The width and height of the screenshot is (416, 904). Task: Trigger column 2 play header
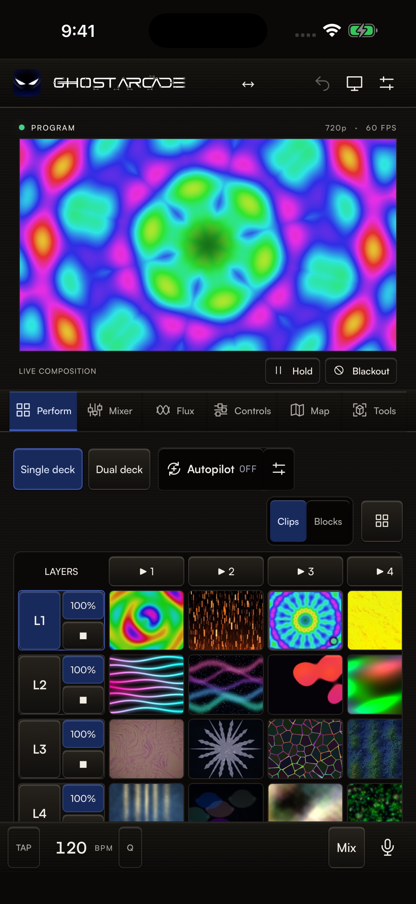(226, 571)
